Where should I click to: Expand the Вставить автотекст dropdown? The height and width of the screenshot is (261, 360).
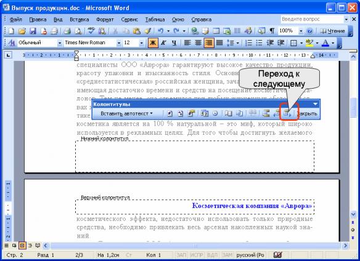pyautogui.click(x=126, y=113)
